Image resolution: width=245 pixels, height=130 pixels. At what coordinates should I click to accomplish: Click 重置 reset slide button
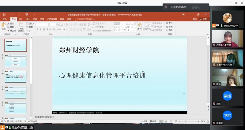point(29,27)
